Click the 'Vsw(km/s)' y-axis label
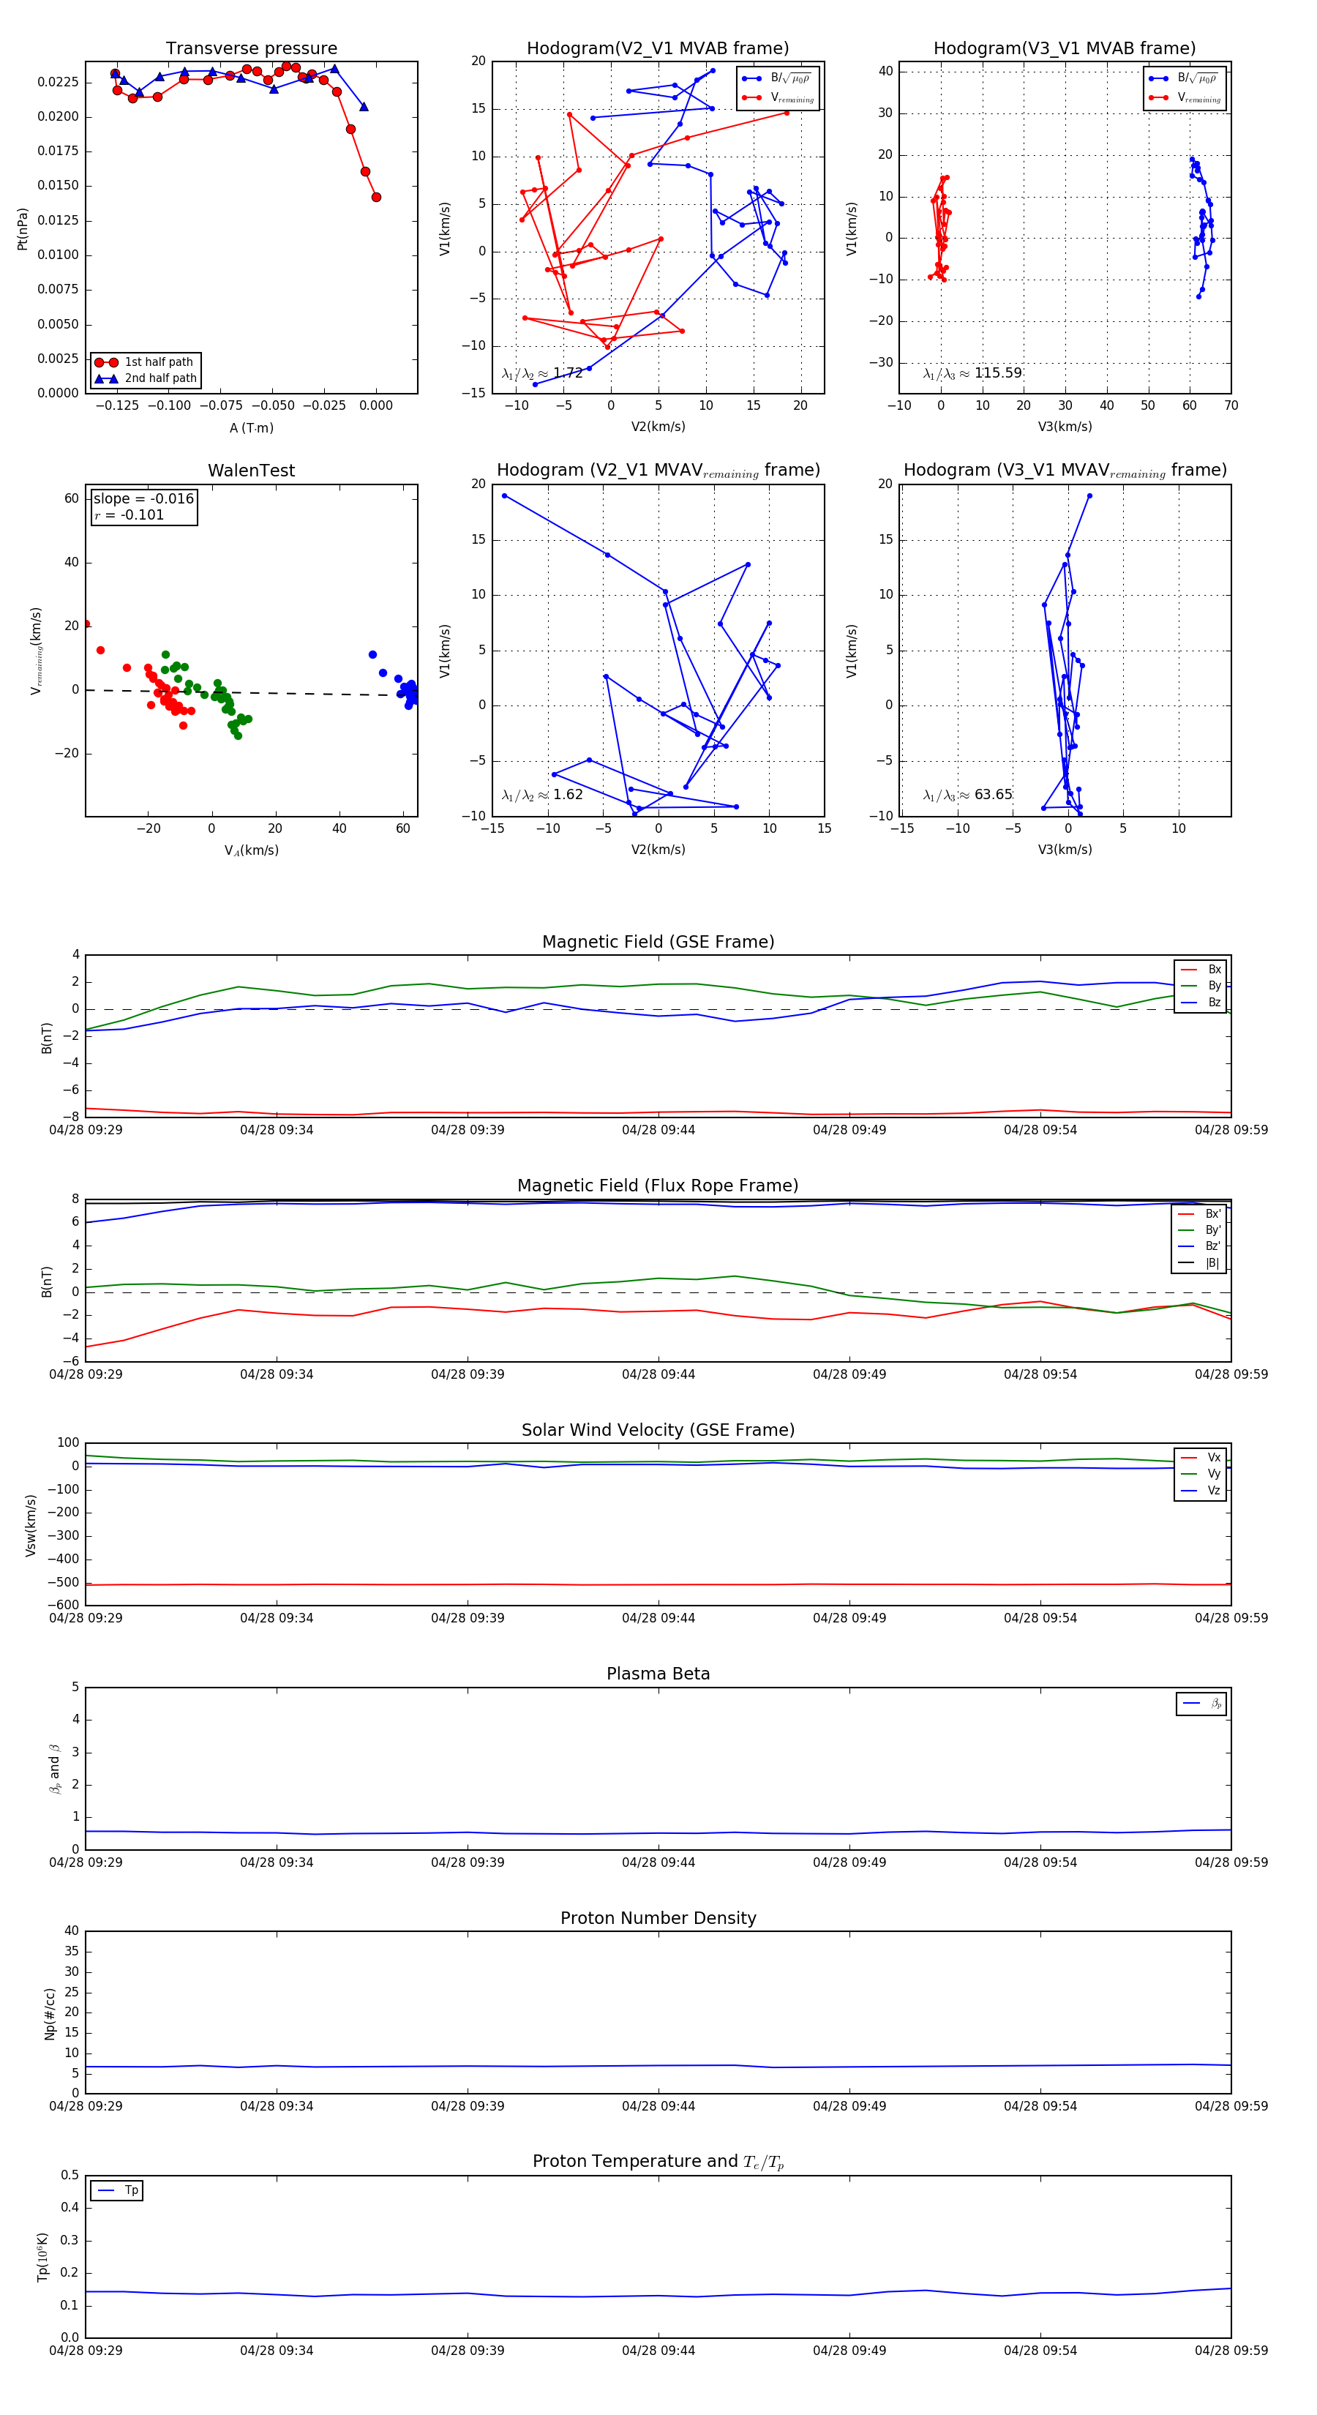Viewport: 1317px width, 2415px height. [x=31, y=1525]
